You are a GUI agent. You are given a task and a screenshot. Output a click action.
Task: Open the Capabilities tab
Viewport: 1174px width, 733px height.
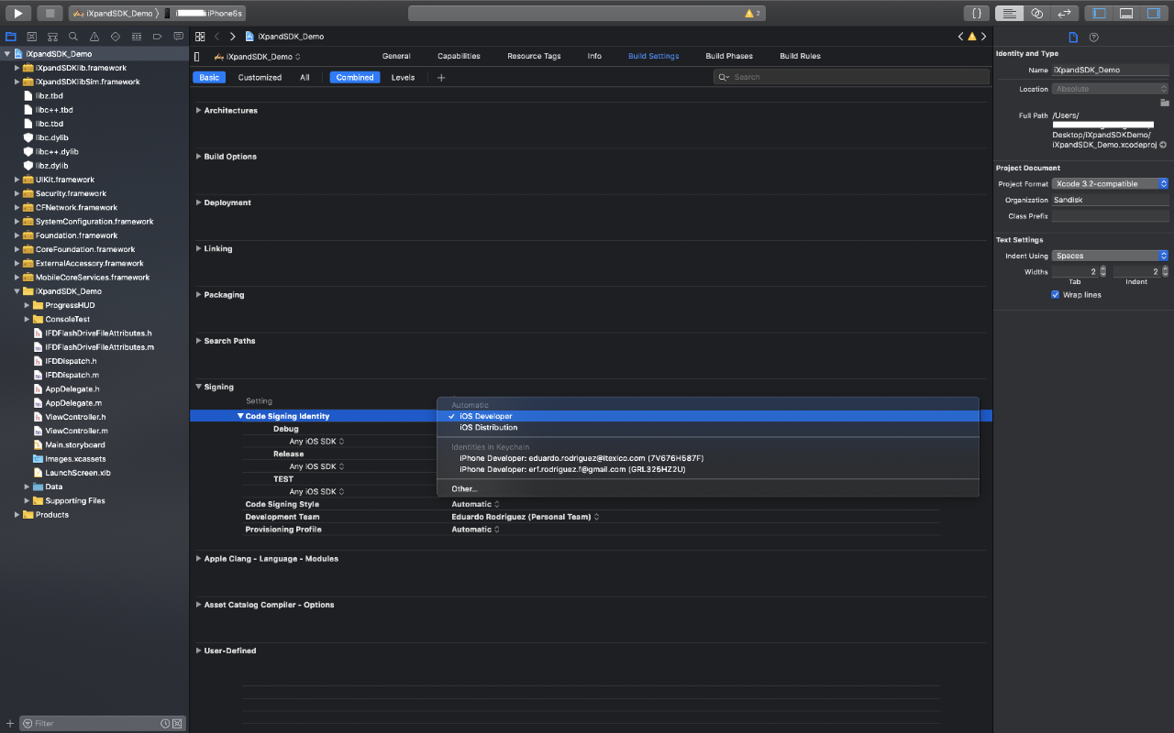459,56
